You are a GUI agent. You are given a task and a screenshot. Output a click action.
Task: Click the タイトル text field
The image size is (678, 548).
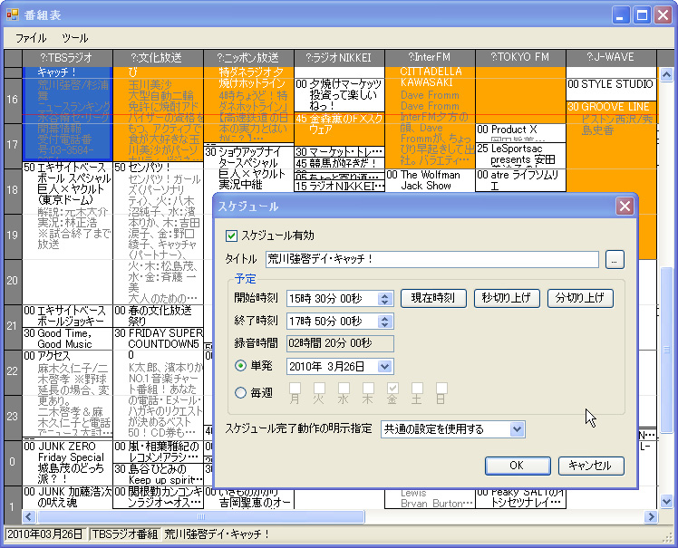pos(432,259)
